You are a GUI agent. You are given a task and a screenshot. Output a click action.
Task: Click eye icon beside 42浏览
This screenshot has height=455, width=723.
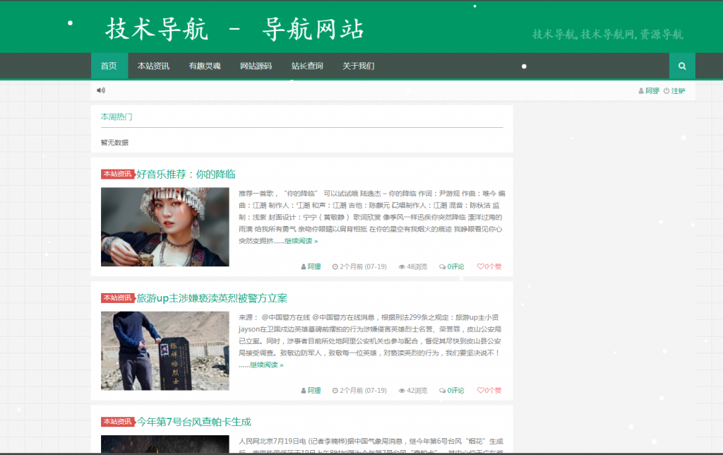402,391
